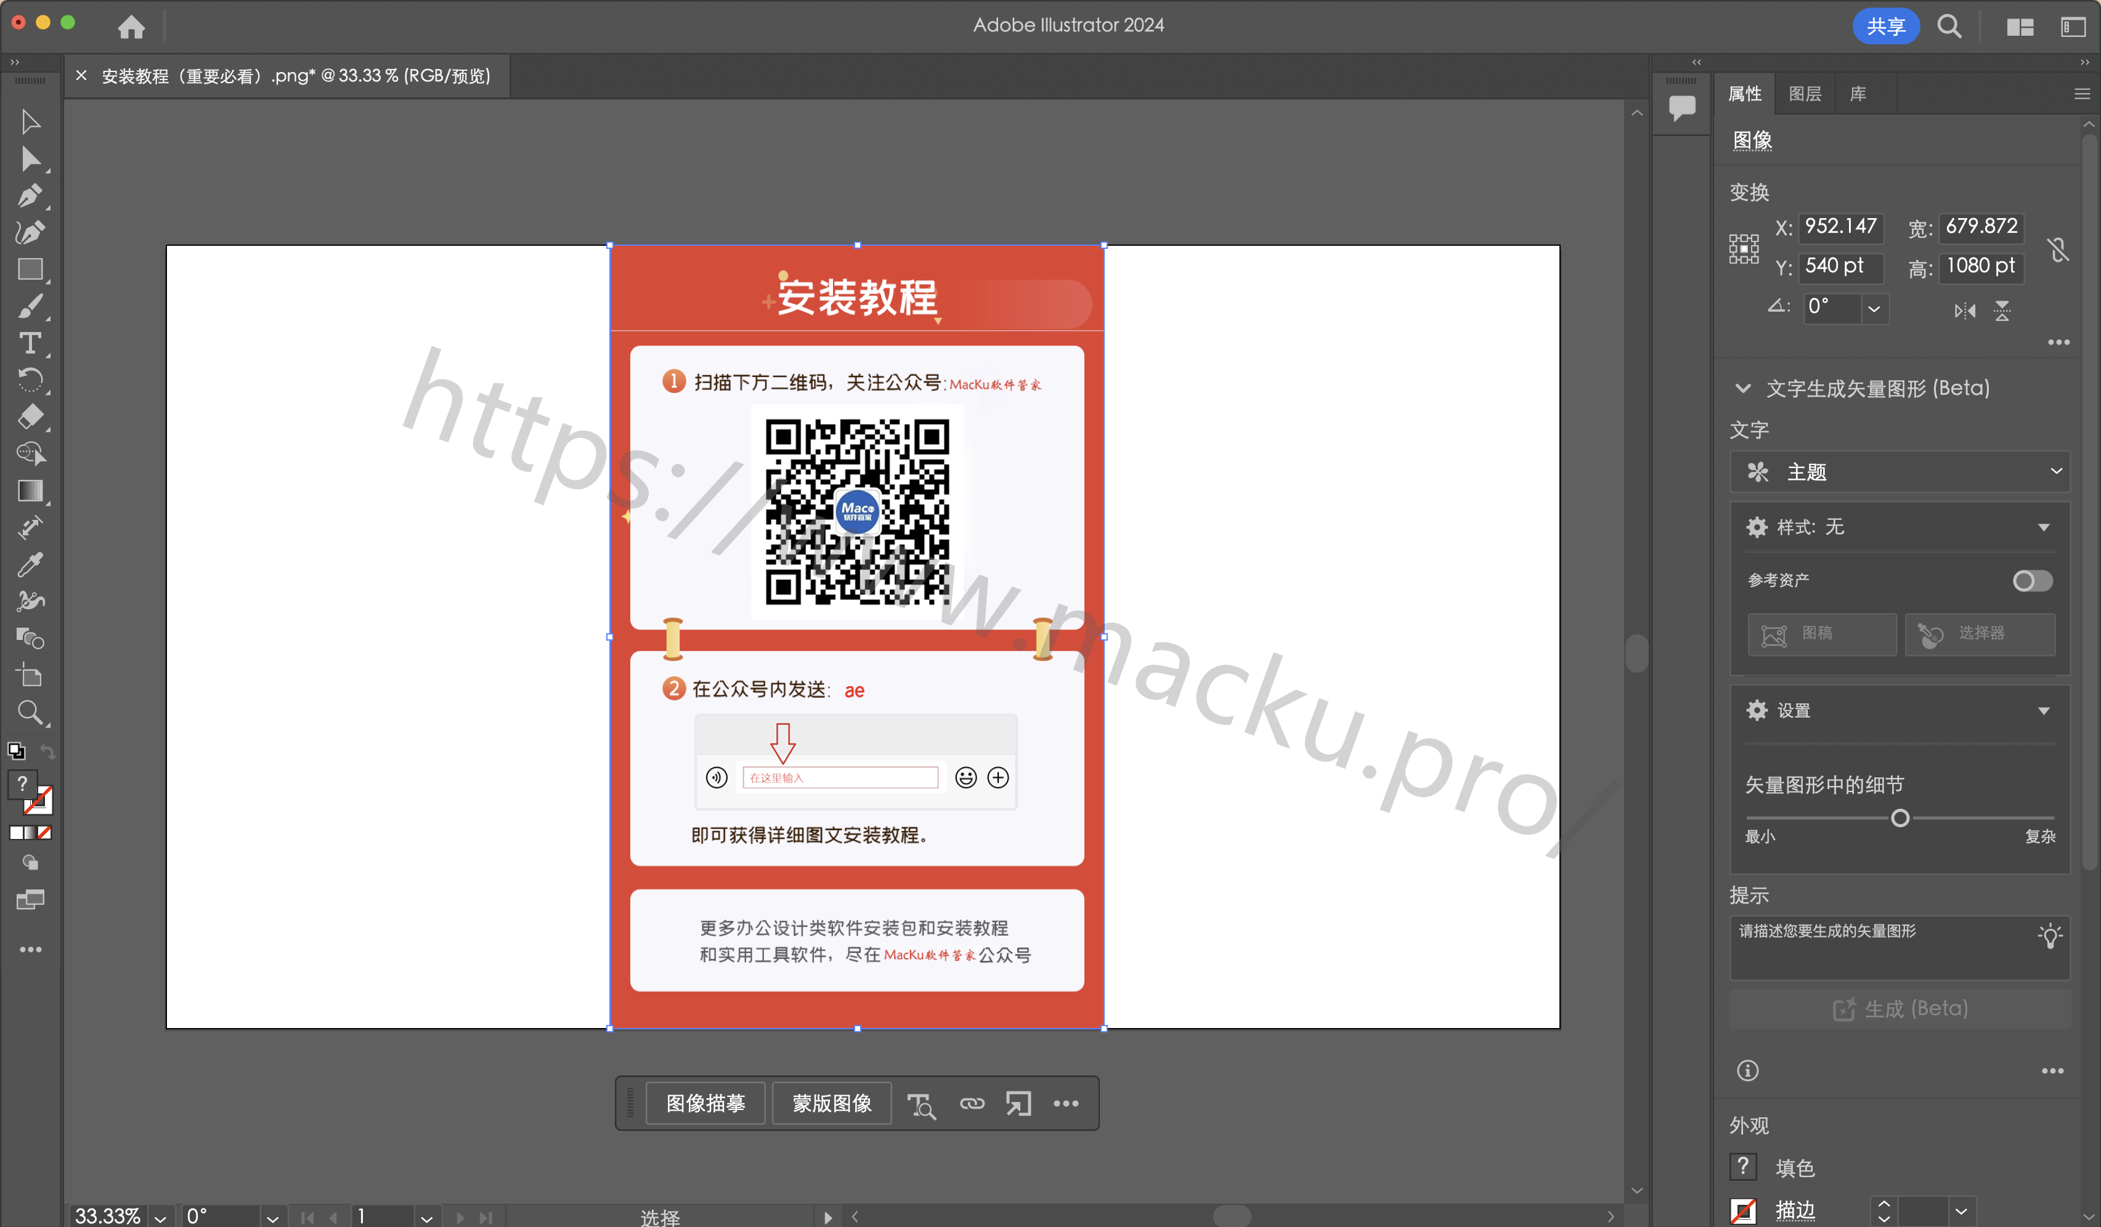Image resolution: width=2101 pixels, height=1227 pixels.
Task: Click the 描边 stroke swatch
Action: coord(1742,1210)
